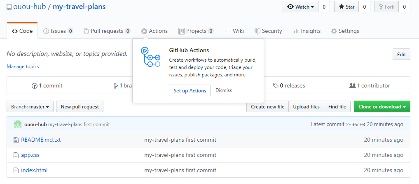Click the app.css file icon

pos(16,155)
